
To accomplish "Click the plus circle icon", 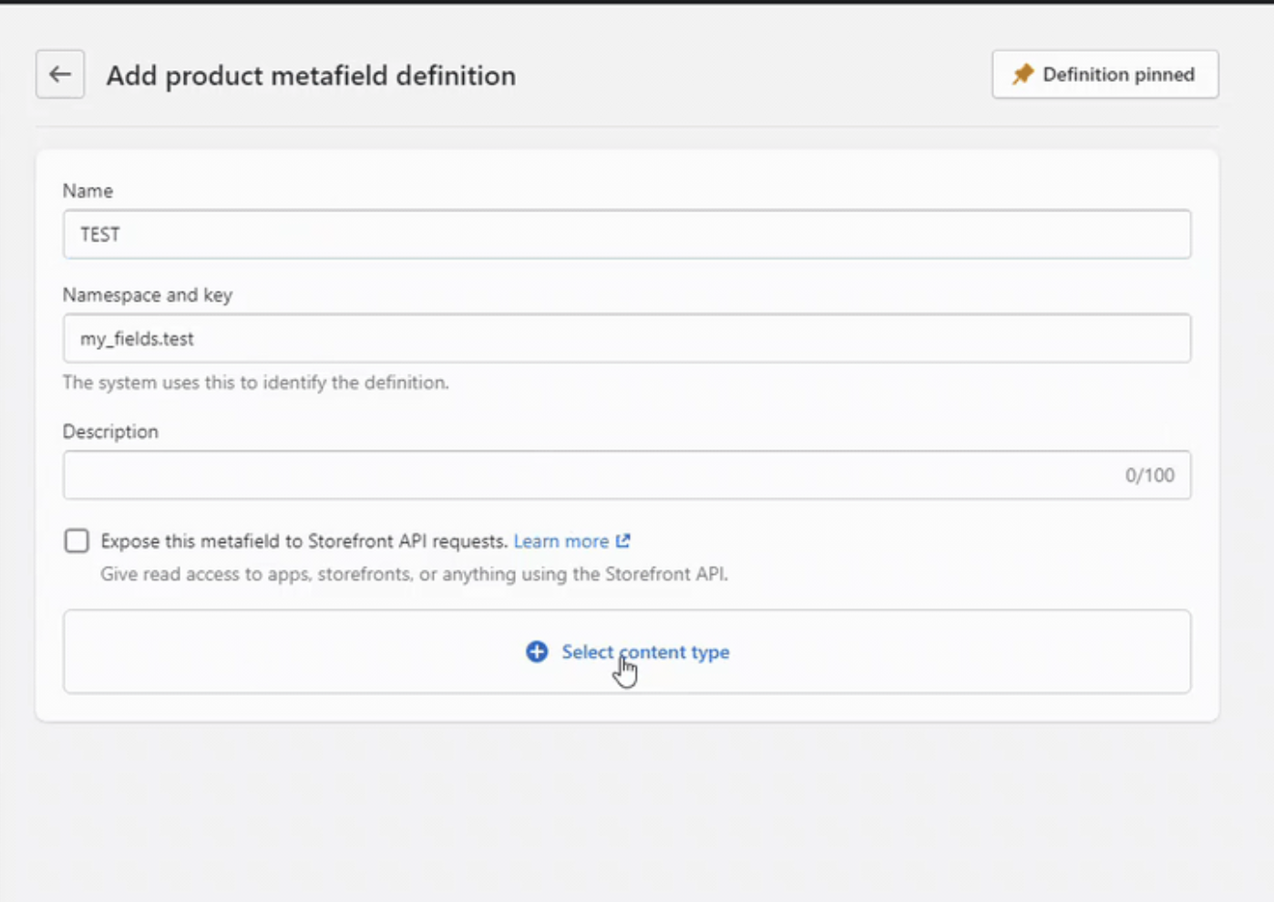I will tap(537, 651).
